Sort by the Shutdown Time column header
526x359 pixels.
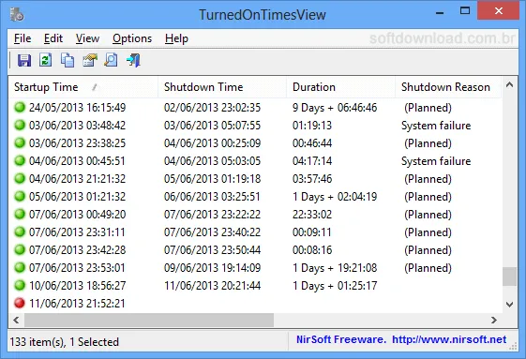222,87
